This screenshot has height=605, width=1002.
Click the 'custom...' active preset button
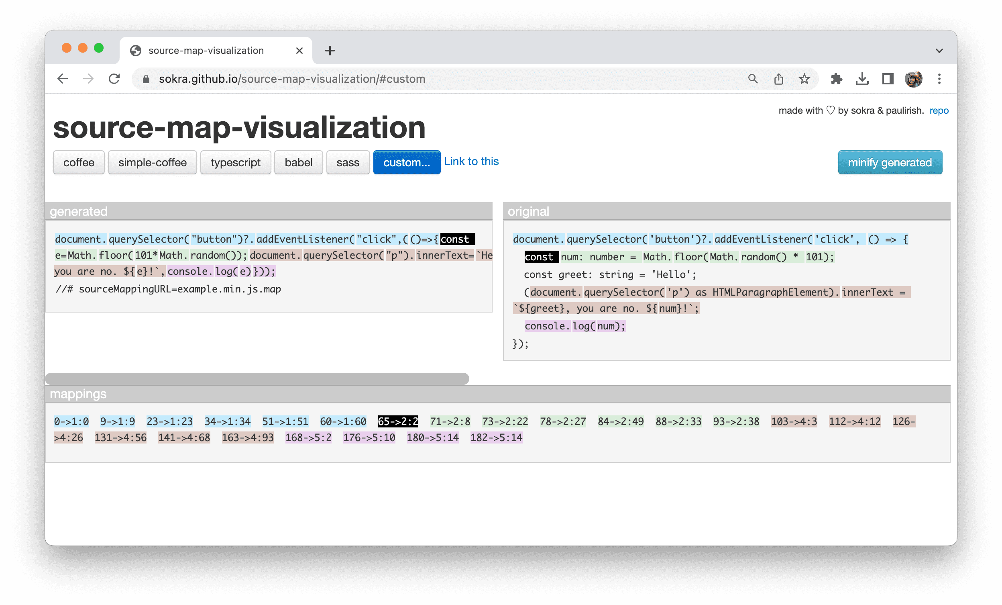click(404, 162)
